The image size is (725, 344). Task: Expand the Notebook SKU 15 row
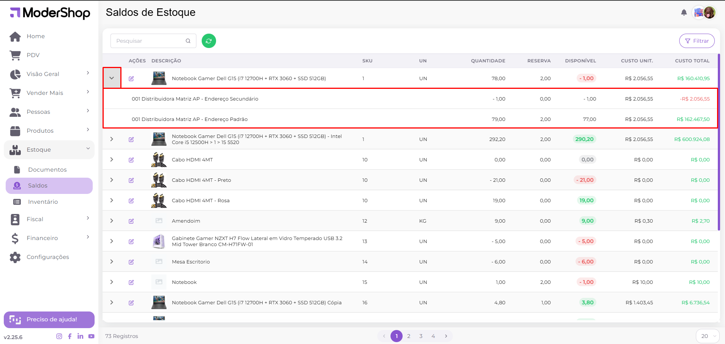[112, 282]
